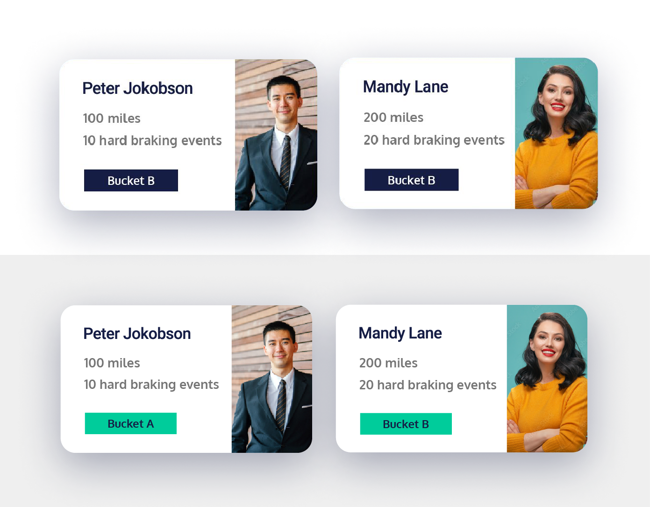Open Mandy Lane's photo in the navy-button card
Image resolution: width=650 pixels, height=507 pixels.
556,133
